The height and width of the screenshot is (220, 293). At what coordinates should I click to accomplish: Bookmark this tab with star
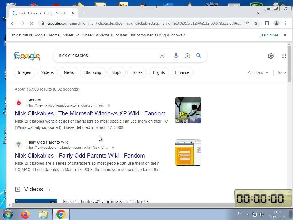256,23
